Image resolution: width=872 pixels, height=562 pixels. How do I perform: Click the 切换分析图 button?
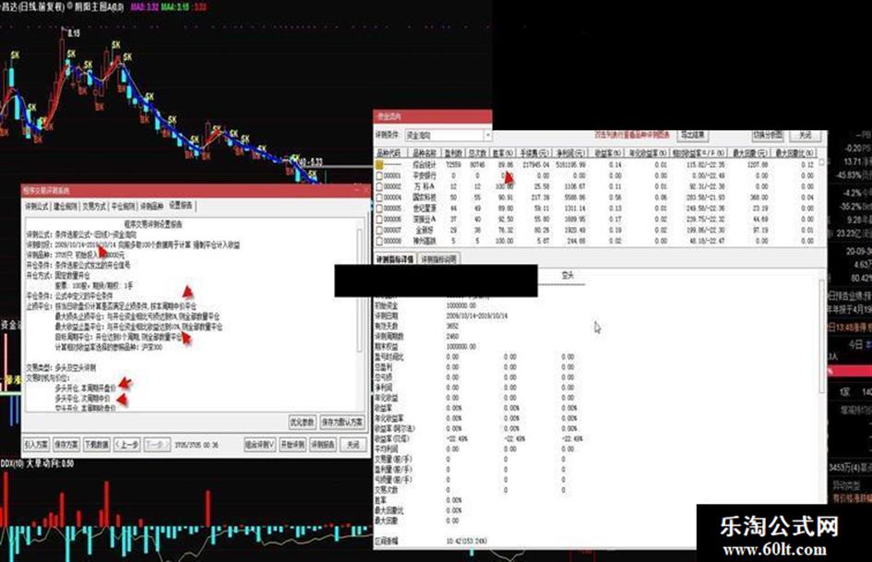[x=768, y=135]
